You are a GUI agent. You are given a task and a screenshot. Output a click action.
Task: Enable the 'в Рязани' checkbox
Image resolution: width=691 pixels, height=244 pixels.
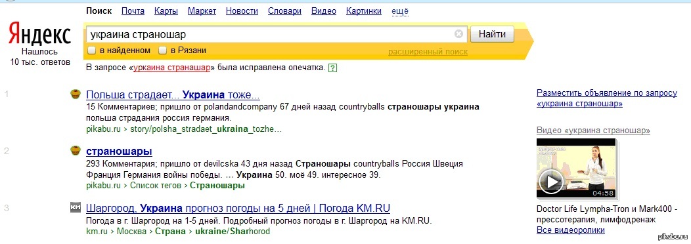(x=163, y=51)
